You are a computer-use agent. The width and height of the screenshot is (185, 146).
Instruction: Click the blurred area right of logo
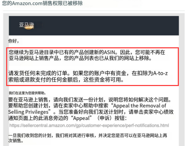(x=39, y=25)
